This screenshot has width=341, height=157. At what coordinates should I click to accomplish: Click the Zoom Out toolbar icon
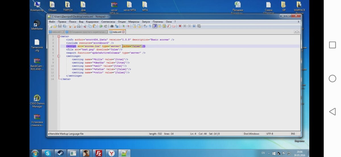pyautogui.click(x=128, y=26)
